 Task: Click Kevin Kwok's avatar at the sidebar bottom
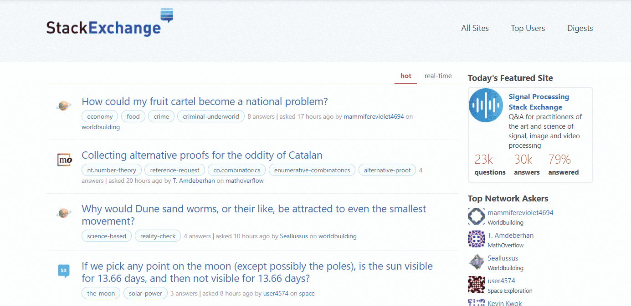point(476,302)
